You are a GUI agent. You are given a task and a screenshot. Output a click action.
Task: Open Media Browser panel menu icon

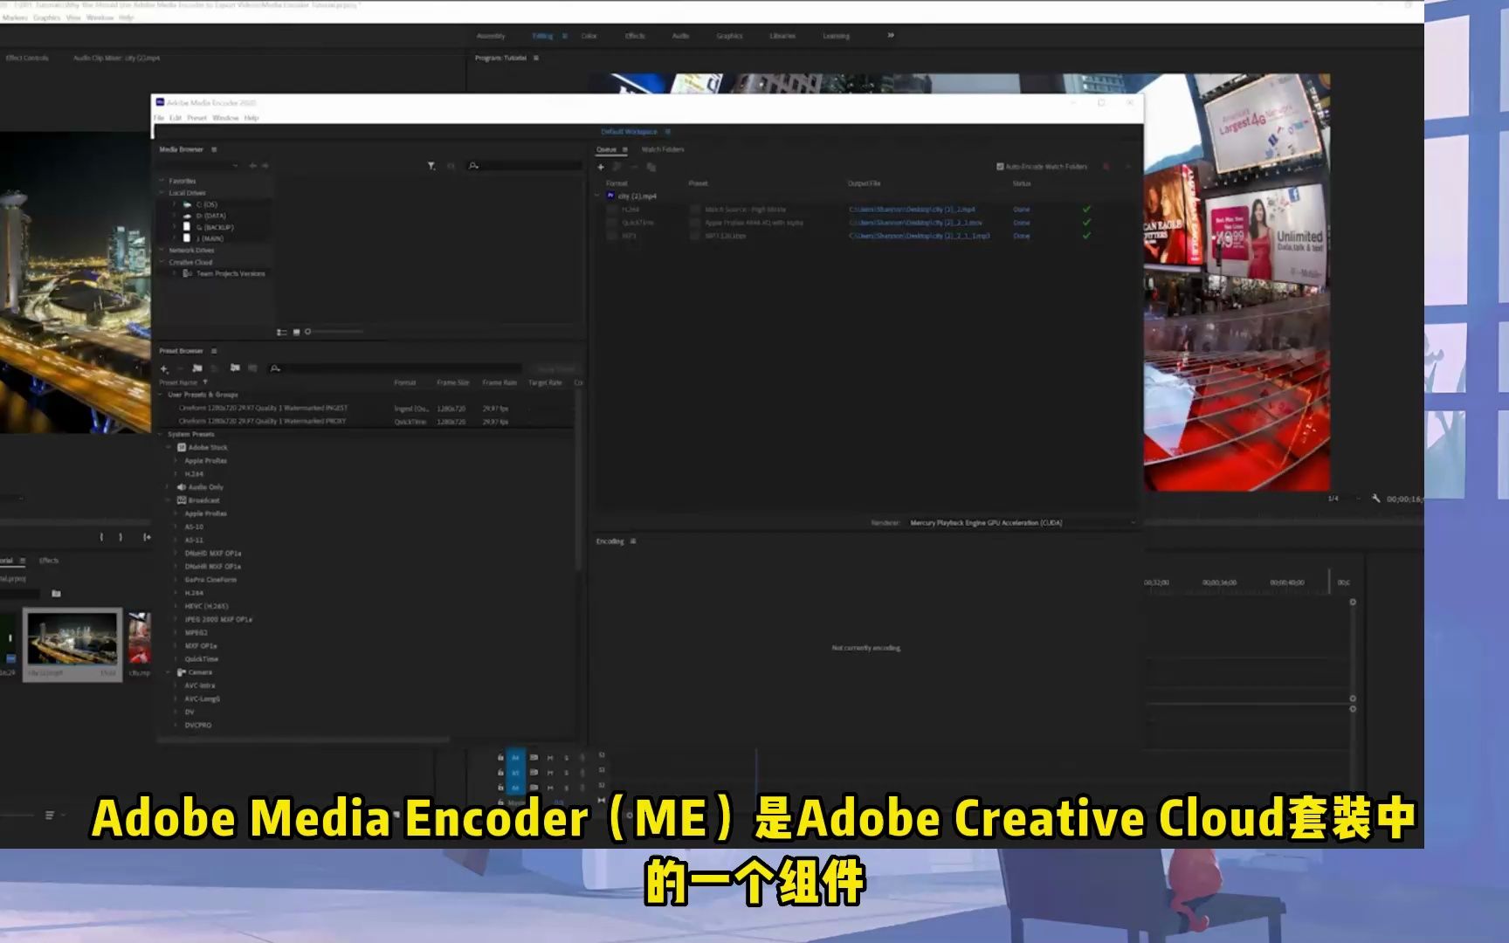point(214,149)
